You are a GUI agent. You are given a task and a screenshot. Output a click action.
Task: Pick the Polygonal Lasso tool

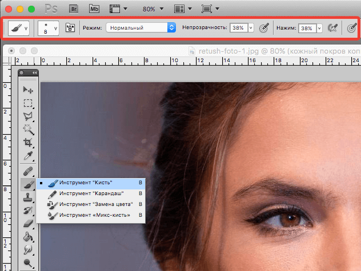pyautogui.click(x=27, y=116)
